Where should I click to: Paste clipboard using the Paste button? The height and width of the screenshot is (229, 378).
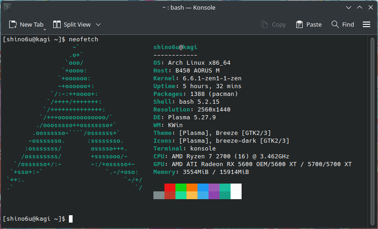point(309,25)
